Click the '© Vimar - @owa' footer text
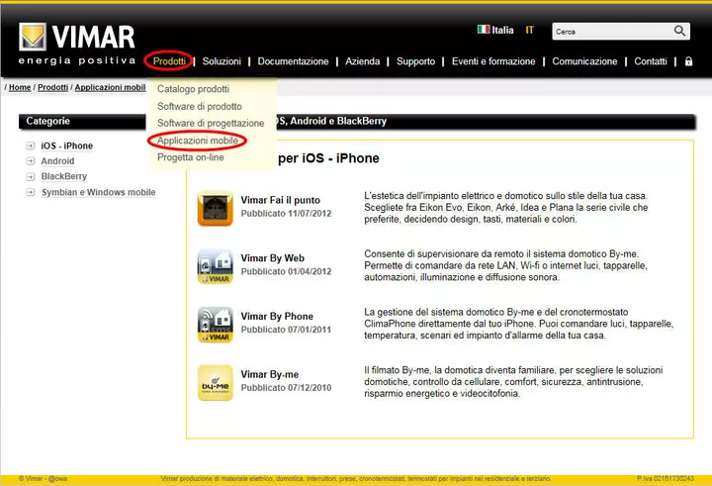The image size is (712, 486). point(43,479)
